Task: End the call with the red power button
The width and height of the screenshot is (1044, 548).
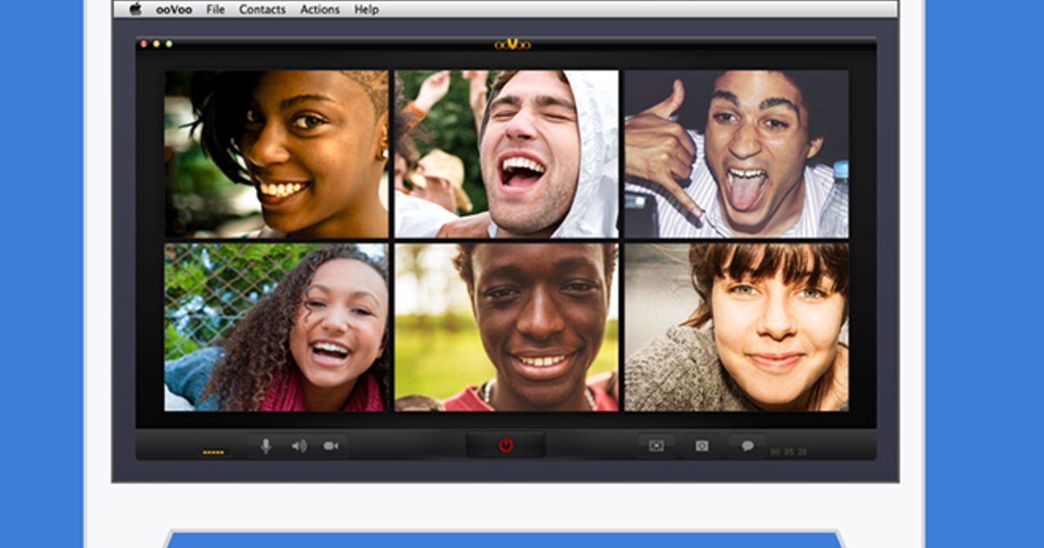Action: (x=505, y=445)
